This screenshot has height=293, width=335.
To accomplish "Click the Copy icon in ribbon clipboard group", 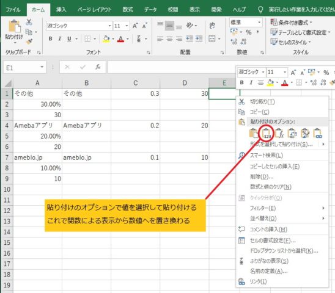I will [x=29, y=32].
